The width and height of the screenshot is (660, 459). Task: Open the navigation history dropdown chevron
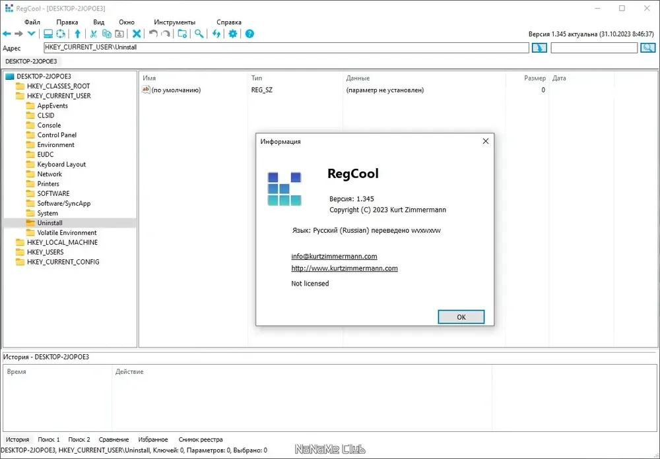click(x=31, y=34)
